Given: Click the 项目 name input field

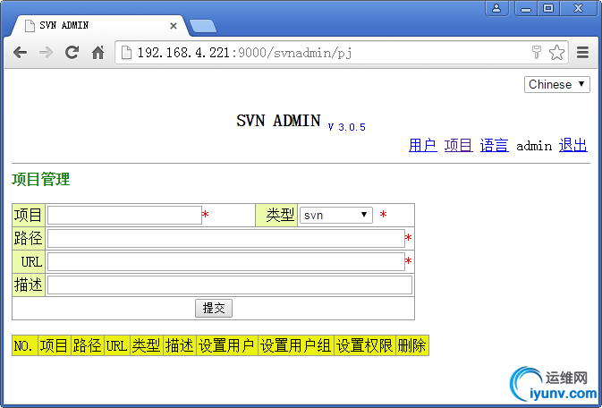Looking at the screenshot, I should [x=124, y=215].
